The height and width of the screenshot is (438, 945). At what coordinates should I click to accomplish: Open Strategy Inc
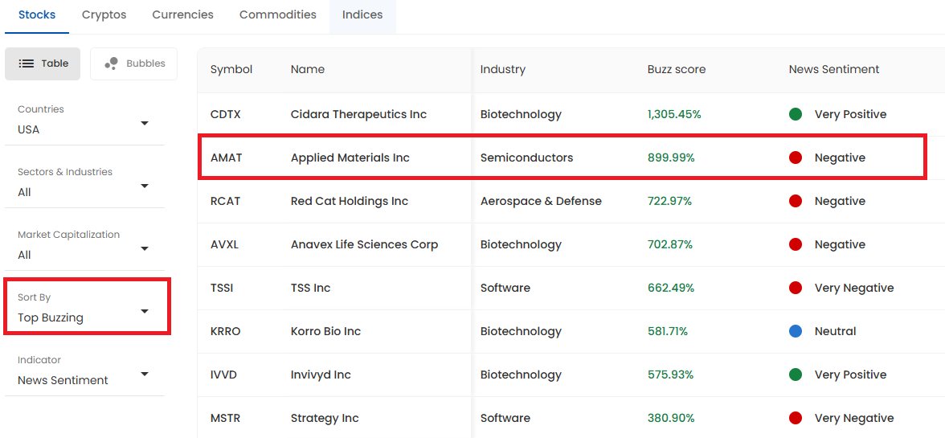click(325, 418)
